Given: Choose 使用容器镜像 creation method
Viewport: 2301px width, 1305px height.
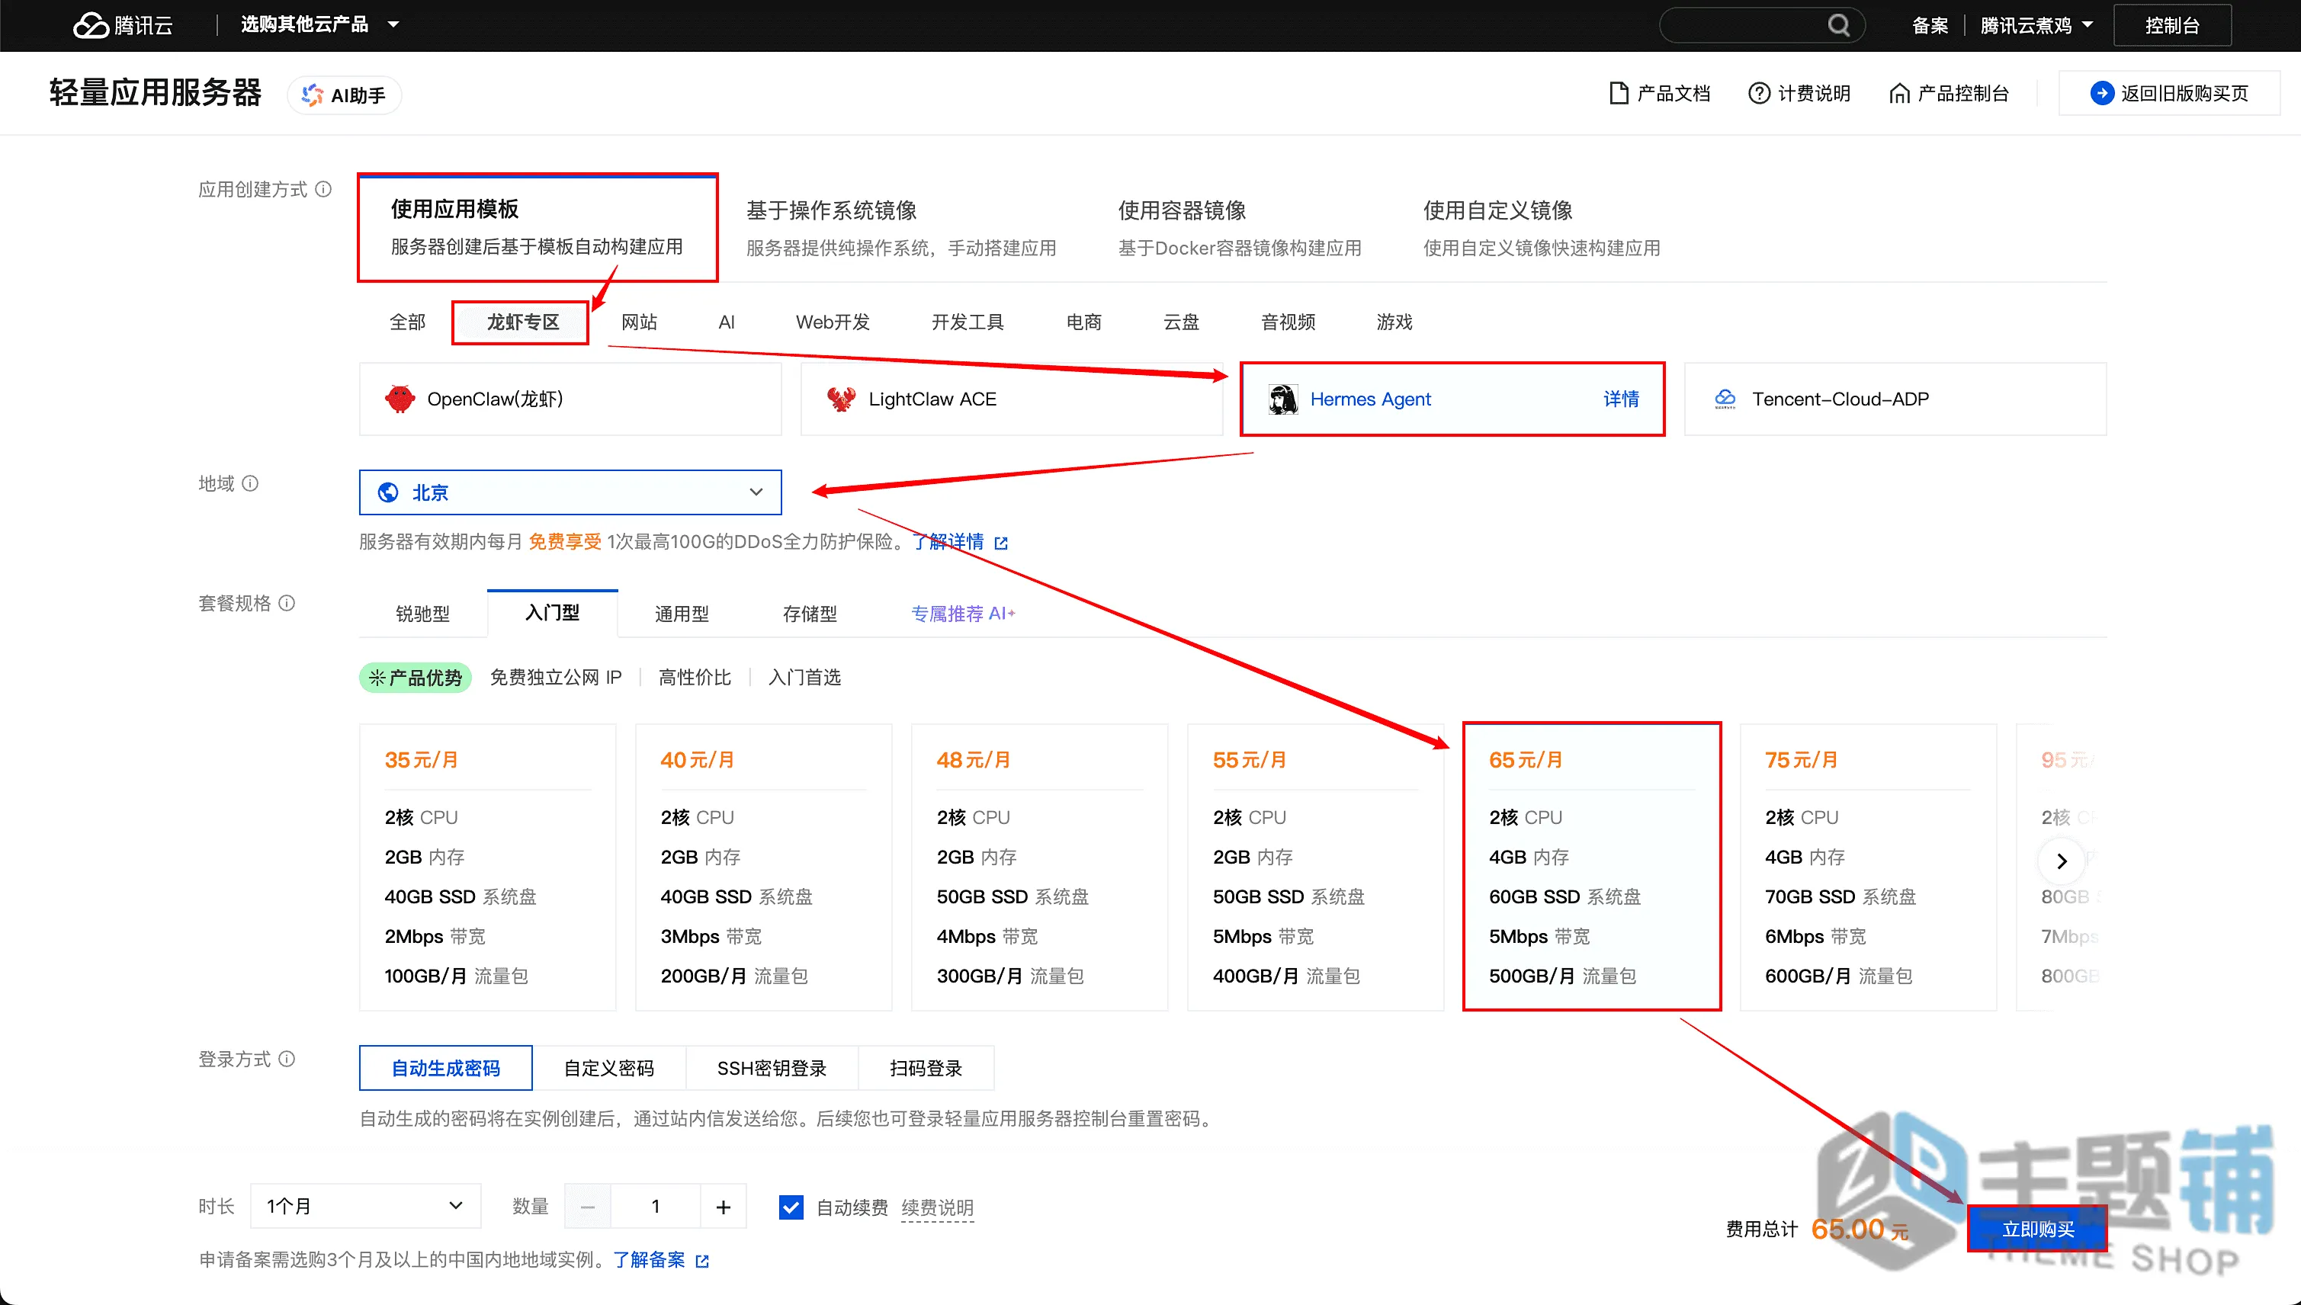Looking at the screenshot, I should pyautogui.click(x=1240, y=228).
